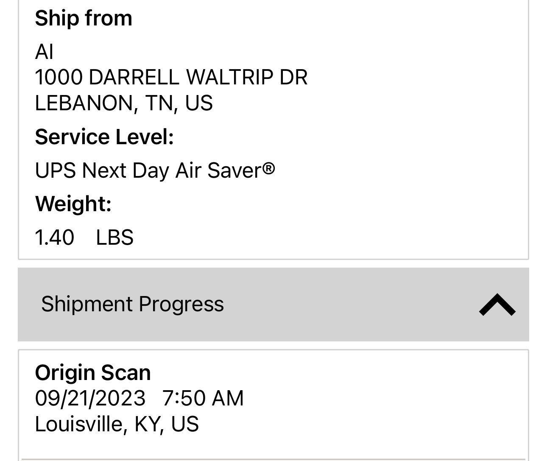547x461 pixels.
Task: Click the Service Level label
Action: (x=104, y=137)
